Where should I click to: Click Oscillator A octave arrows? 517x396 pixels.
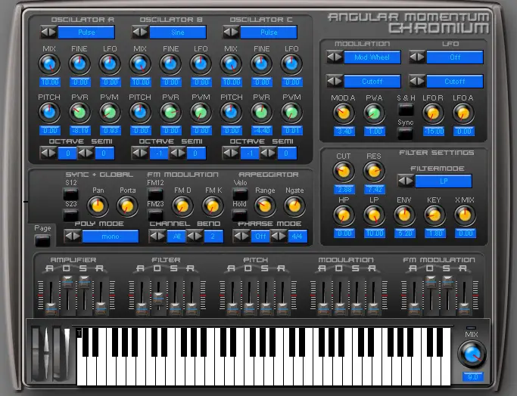[48, 153]
